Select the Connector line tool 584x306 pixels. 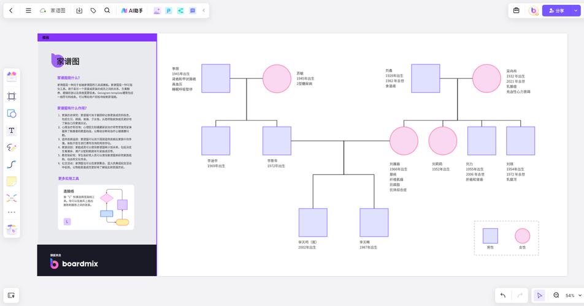[x=12, y=165]
